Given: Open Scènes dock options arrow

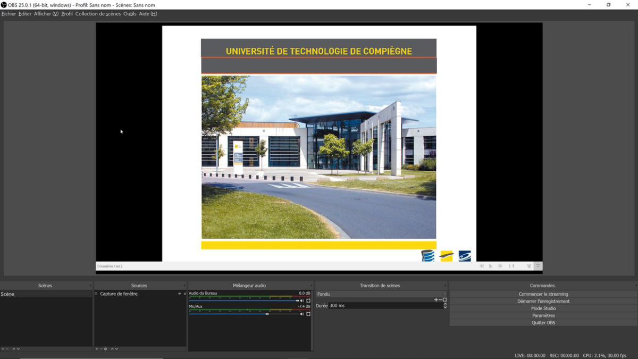Looking at the screenshot, I should coord(91,286).
